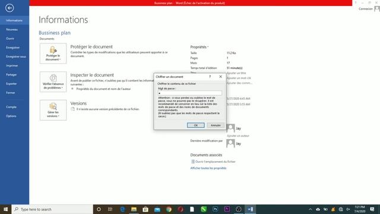
Task: Click the Connexion sign-in link
Action: [x=366, y=9]
